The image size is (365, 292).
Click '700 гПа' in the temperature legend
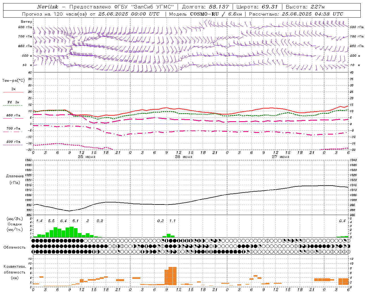pos(13,129)
